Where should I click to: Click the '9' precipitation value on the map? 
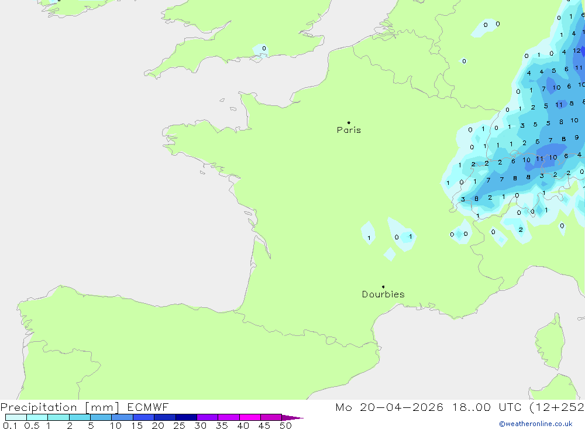pyautogui.click(x=577, y=138)
